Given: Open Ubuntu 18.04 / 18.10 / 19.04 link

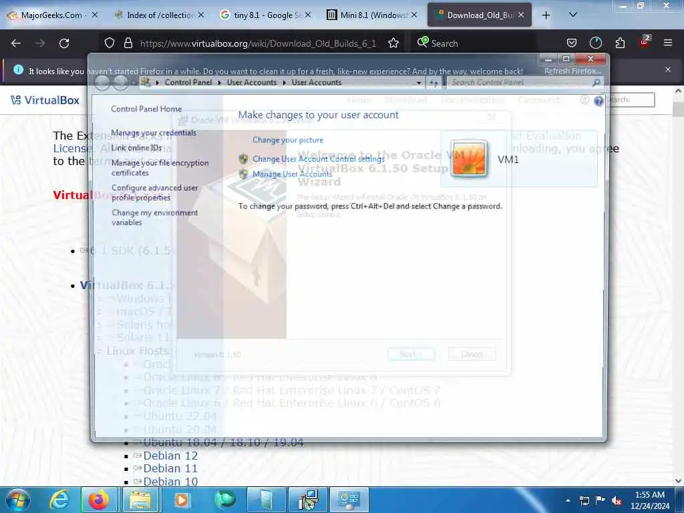Looking at the screenshot, I should (x=223, y=442).
